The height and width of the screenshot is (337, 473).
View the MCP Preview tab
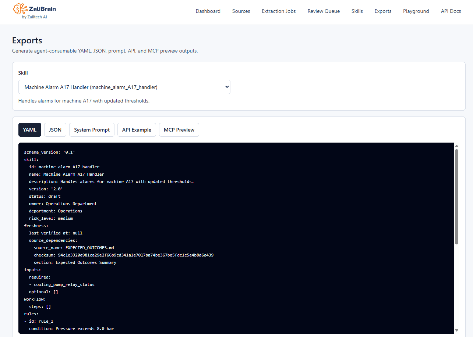(179, 130)
